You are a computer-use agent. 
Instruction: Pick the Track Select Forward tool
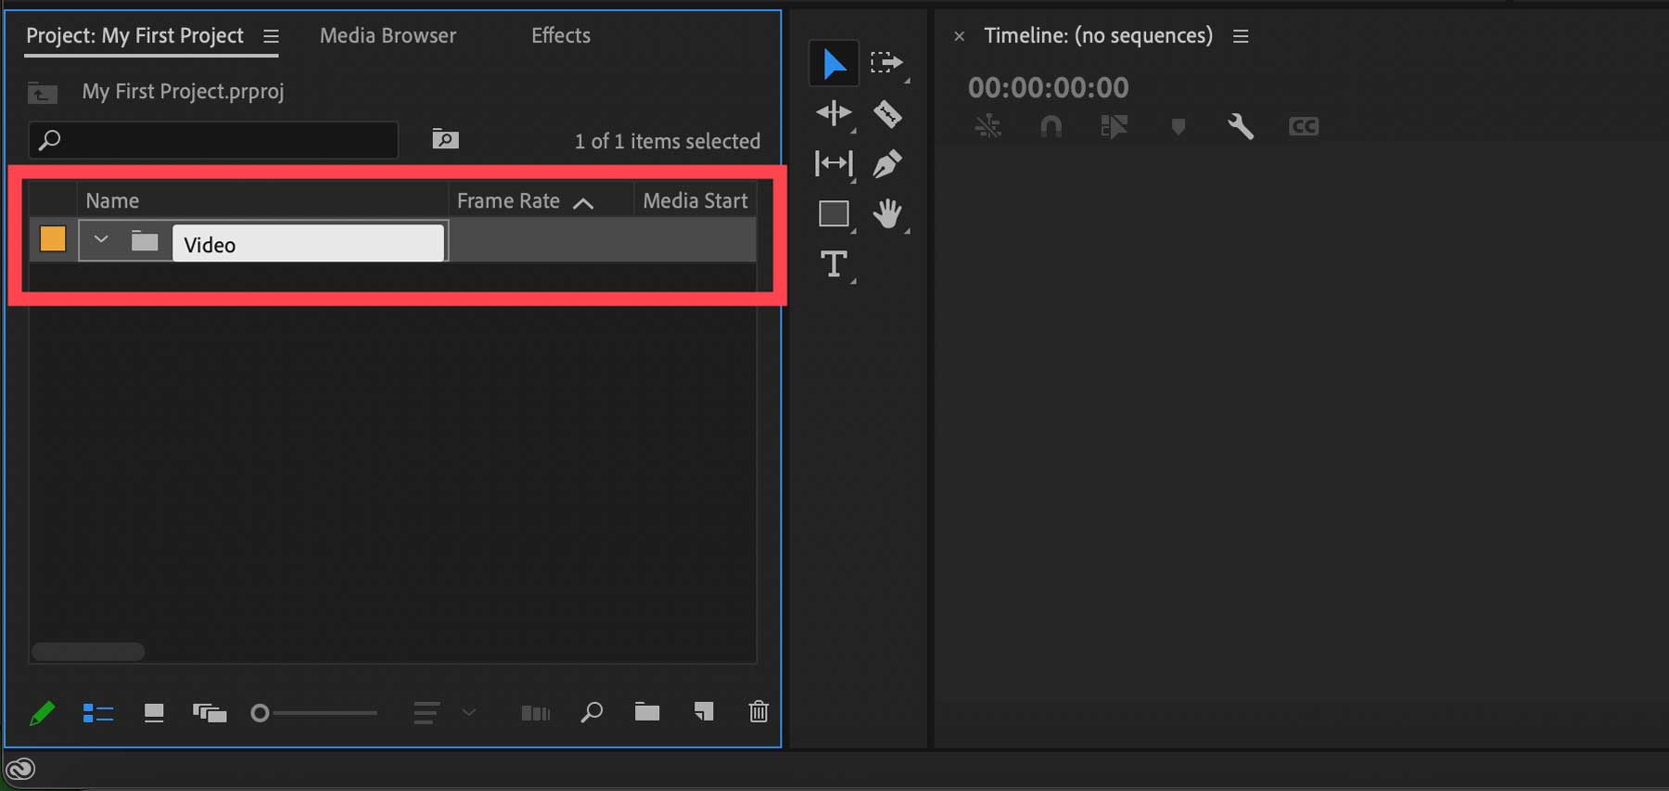coord(886,63)
